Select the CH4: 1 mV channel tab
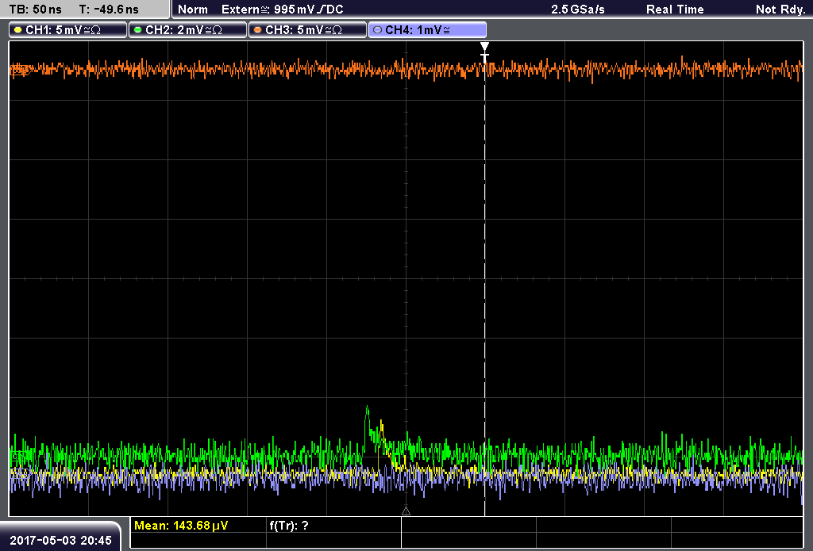Viewport: 813px width, 551px height. (427, 30)
